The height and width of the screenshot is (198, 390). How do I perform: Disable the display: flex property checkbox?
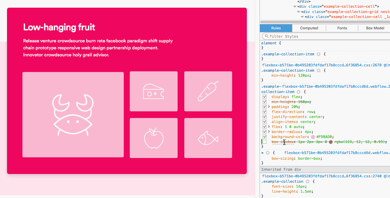pyautogui.click(x=265, y=97)
